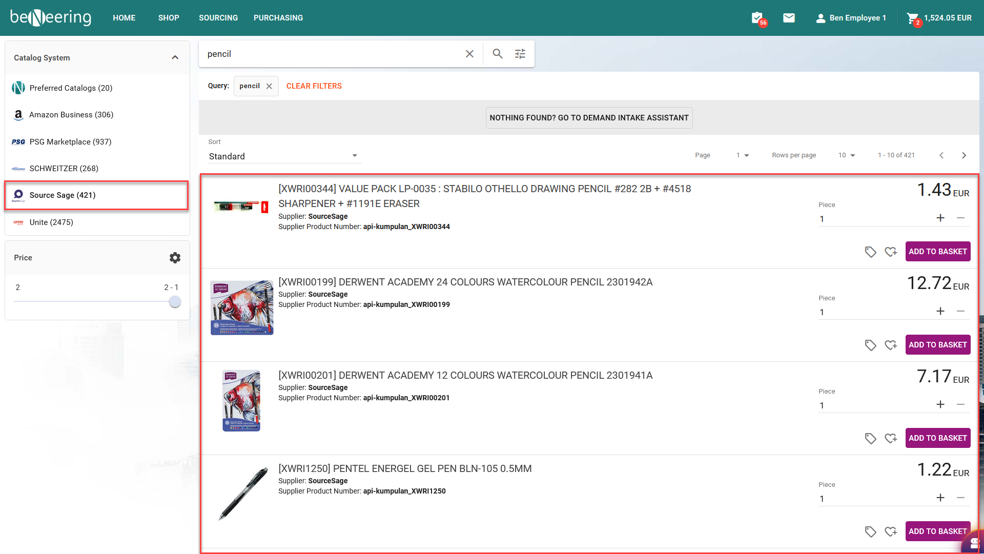This screenshot has height=554, width=984.
Task: Click tag icon for Derwent 24 colours
Action: coord(870,345)
